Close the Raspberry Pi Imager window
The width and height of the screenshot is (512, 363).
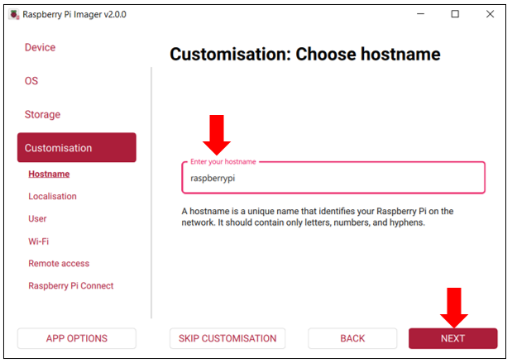pos(490,14)
